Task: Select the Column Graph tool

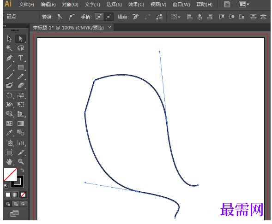Action: coord(21,143)
